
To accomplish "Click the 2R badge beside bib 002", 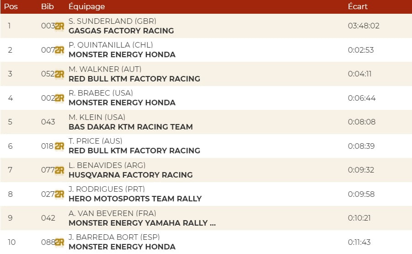I will coord(59,98).
